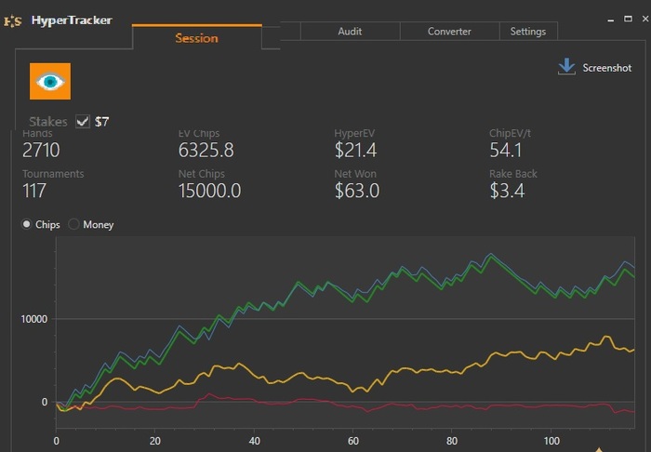Image resolution: width=651 pixels, height=452 pixels.
Task: Click the Net Chips 15000.0 value
Action: (209, 191)
